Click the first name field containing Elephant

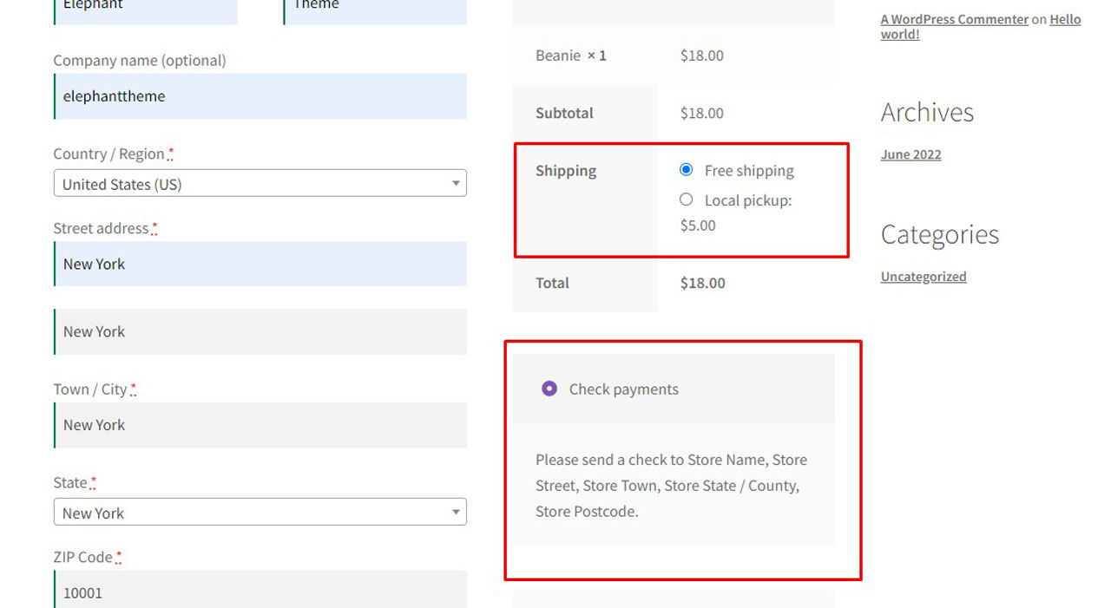click(145, 9)
